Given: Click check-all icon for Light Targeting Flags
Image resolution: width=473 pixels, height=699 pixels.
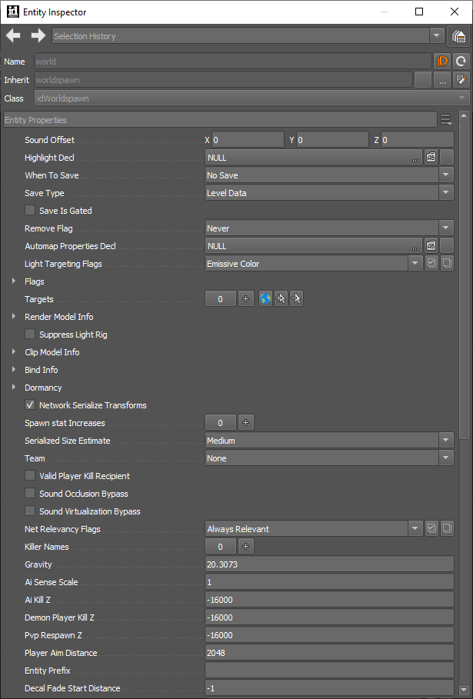Looking at the screenshot, I should pyautogui.click(x=431, y=264).
